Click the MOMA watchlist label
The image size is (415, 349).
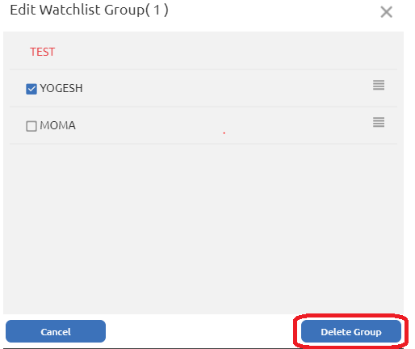pyautogui.click(x=57, y=125)
